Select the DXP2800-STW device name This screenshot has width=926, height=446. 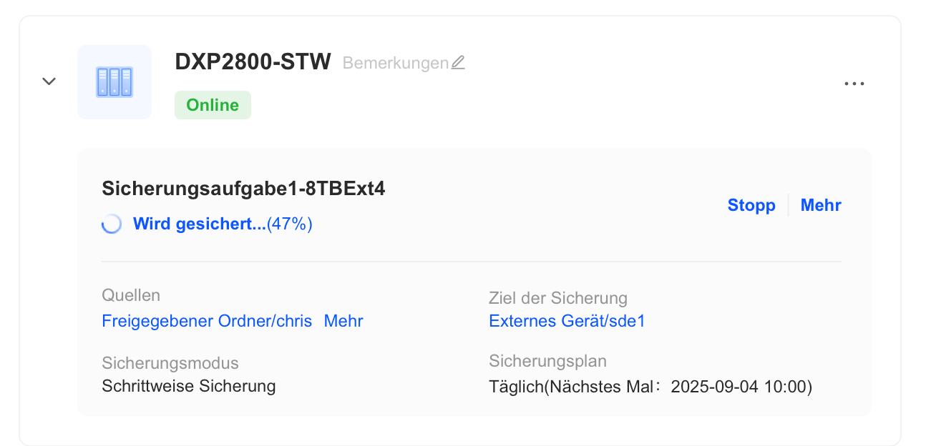click(x=253, y=62)
